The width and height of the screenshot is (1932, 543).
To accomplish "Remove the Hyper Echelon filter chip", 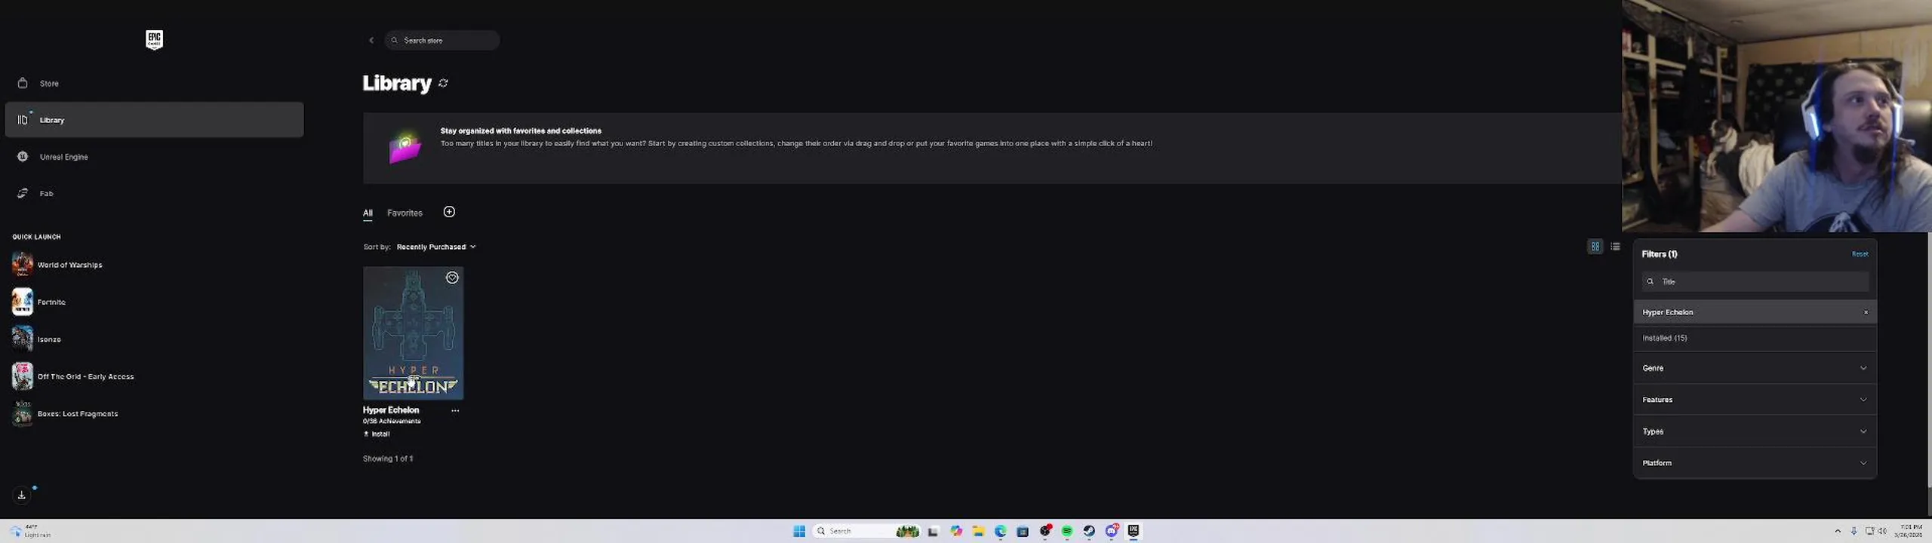I will (1866, 312).
